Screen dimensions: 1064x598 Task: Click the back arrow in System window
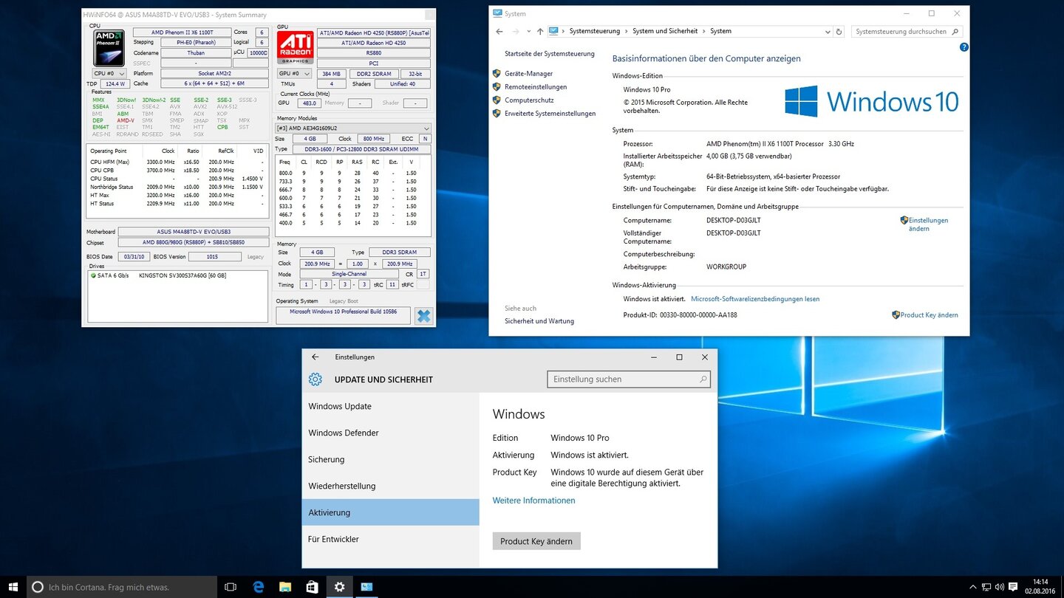click(499, 31)
